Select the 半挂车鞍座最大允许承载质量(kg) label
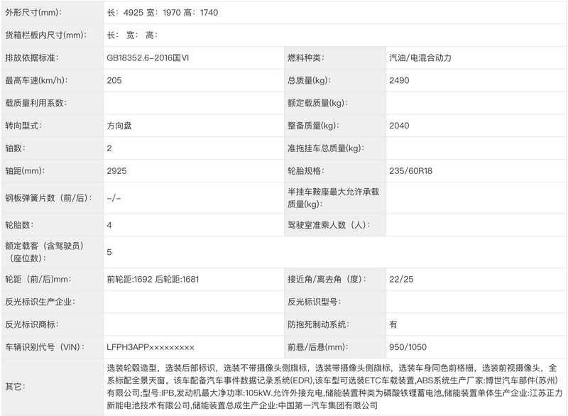 point(333,198)
